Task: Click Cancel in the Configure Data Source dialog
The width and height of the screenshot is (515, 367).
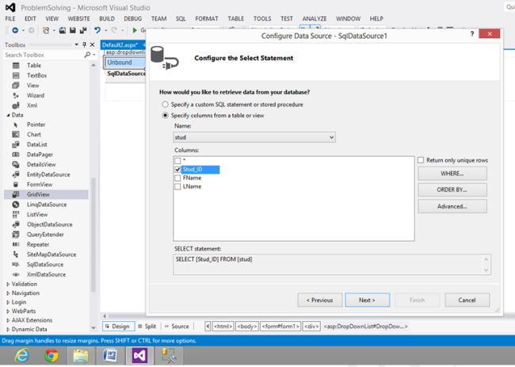Action: 467,300
